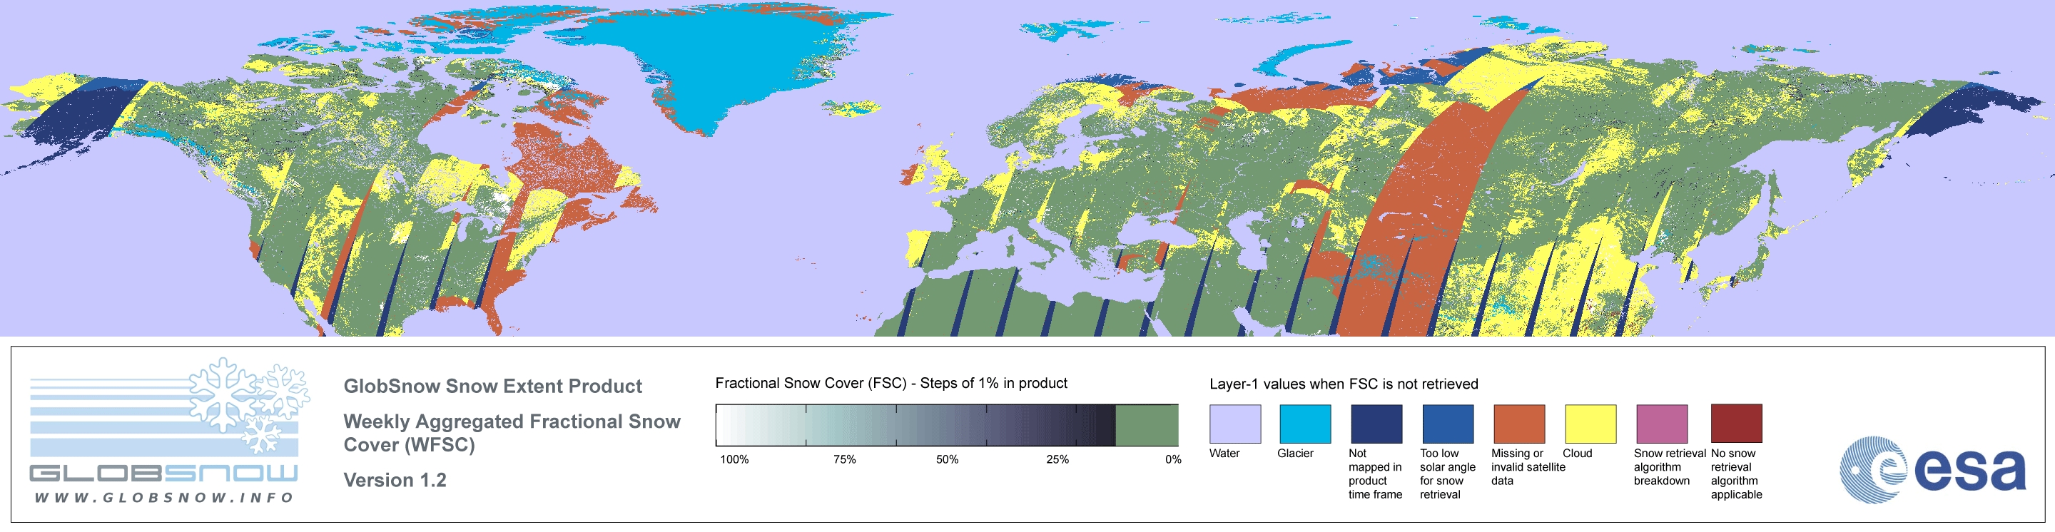
Task: Click the green 0% snow cover swatch
Action: pyautogui.click(x=1147, y=425)
